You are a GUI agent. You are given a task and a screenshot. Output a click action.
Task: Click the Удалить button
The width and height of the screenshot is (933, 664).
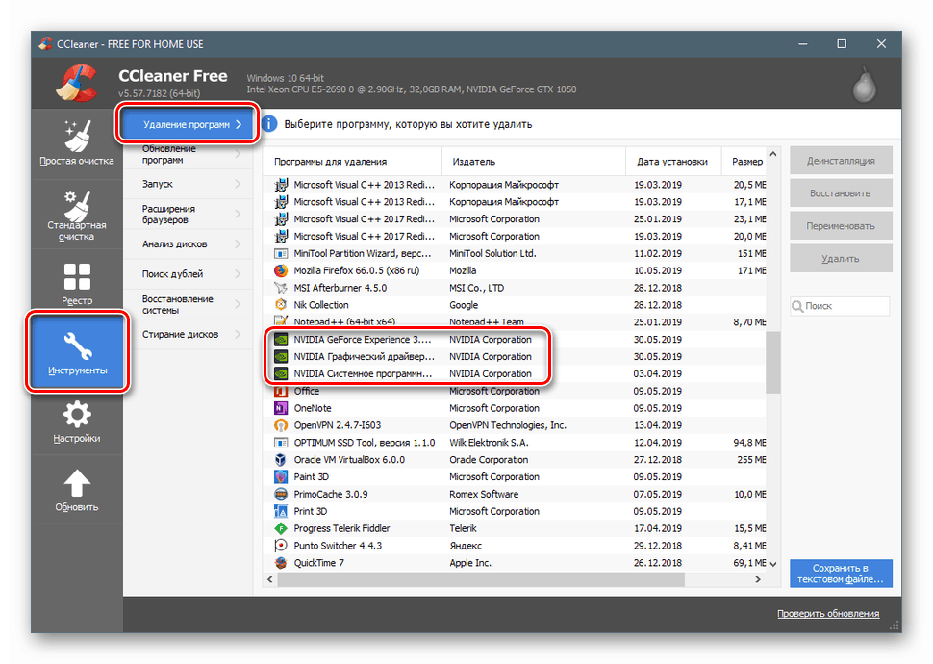click(839, 258)
